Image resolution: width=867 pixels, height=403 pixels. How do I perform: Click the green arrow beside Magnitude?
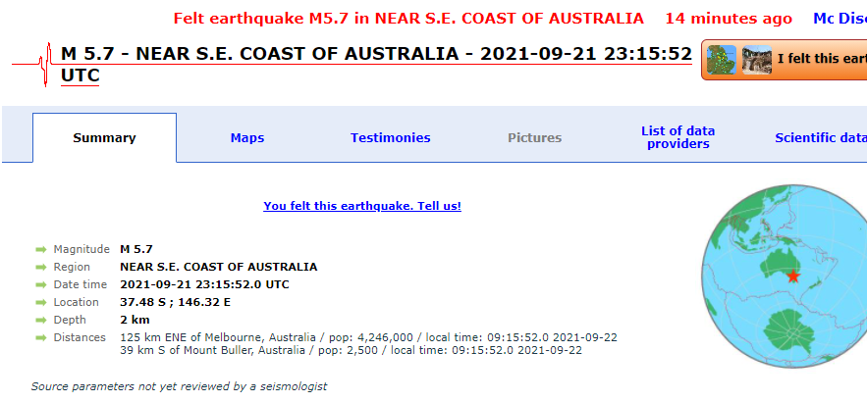point(41,249)
